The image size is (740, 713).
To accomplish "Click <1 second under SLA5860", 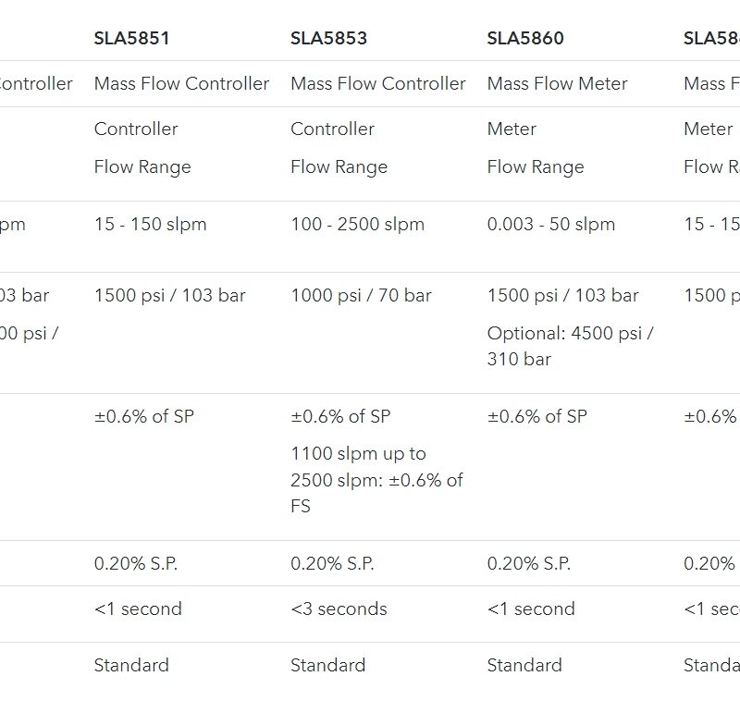I will [x=531, y=609].
